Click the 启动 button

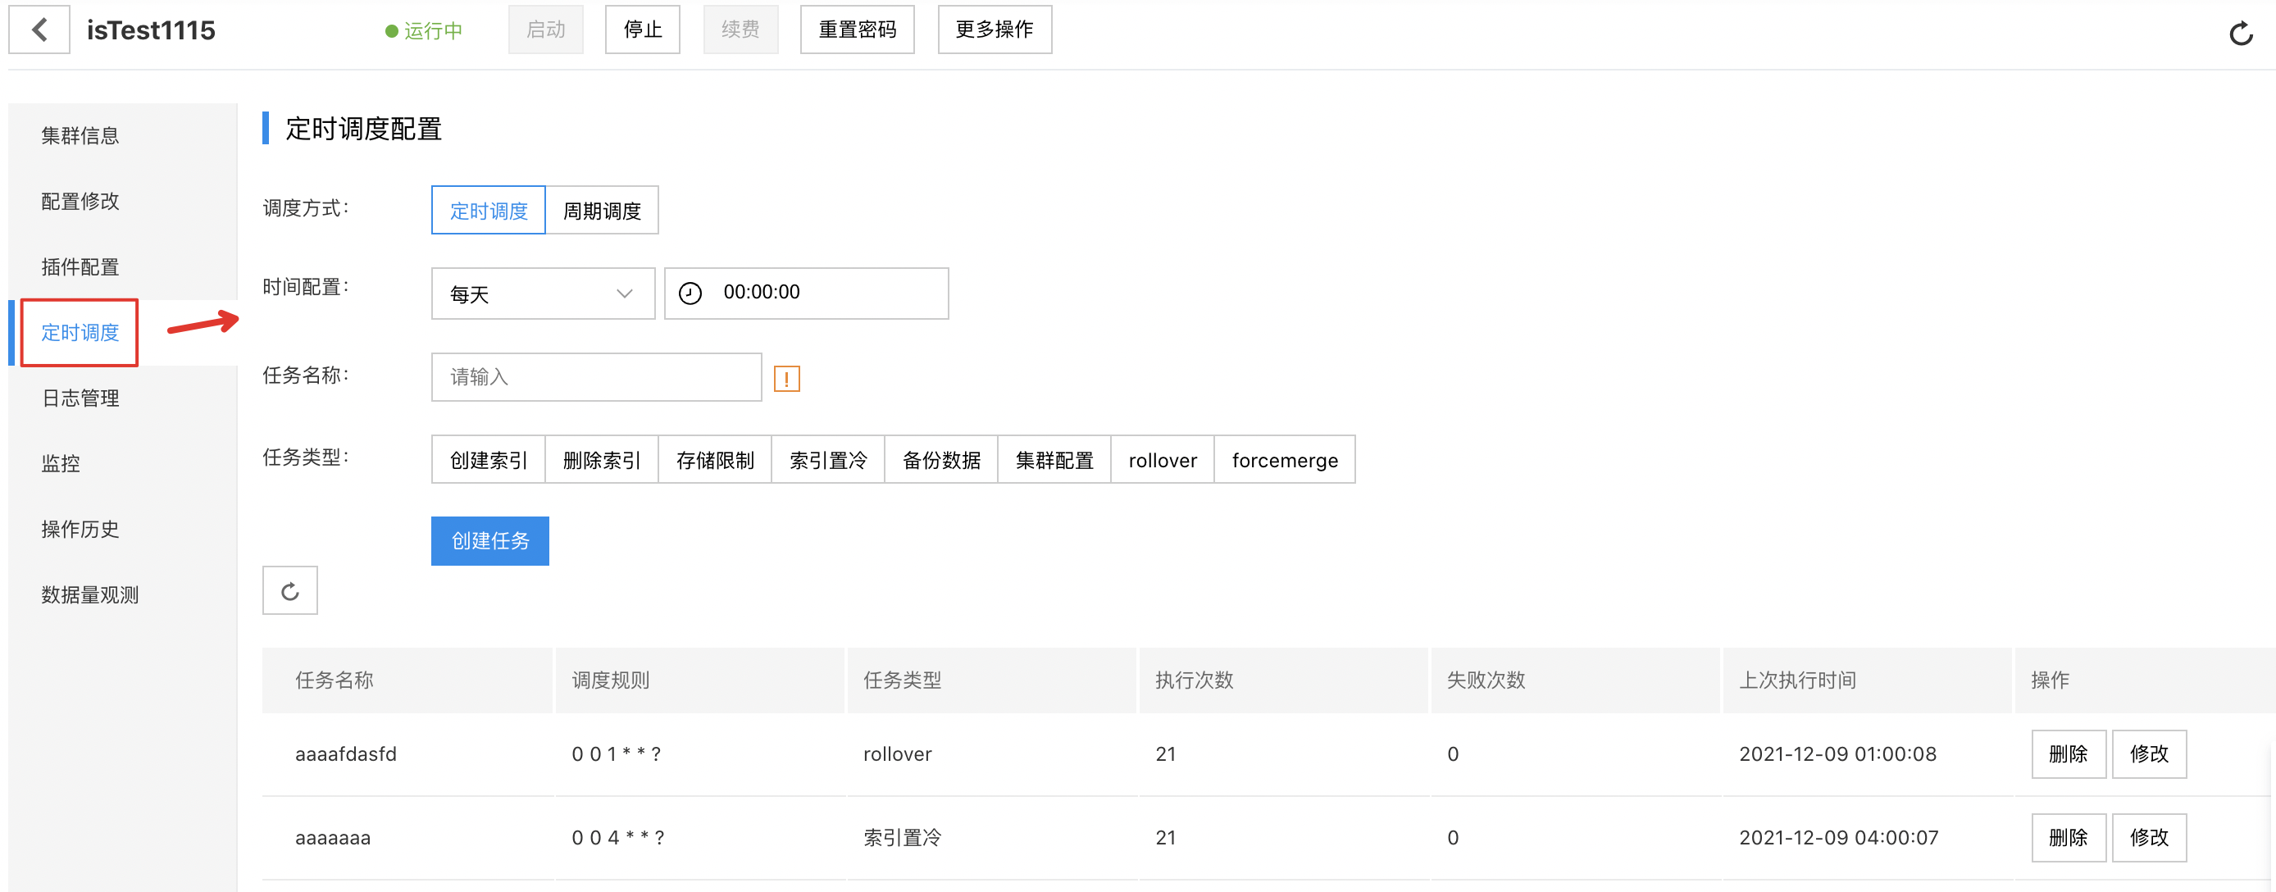pos(545,30)
